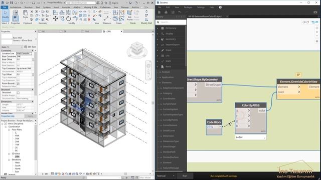Click the Measure tool icon
The height and width of the screenshot is (180, 321).
click(106, 18)
